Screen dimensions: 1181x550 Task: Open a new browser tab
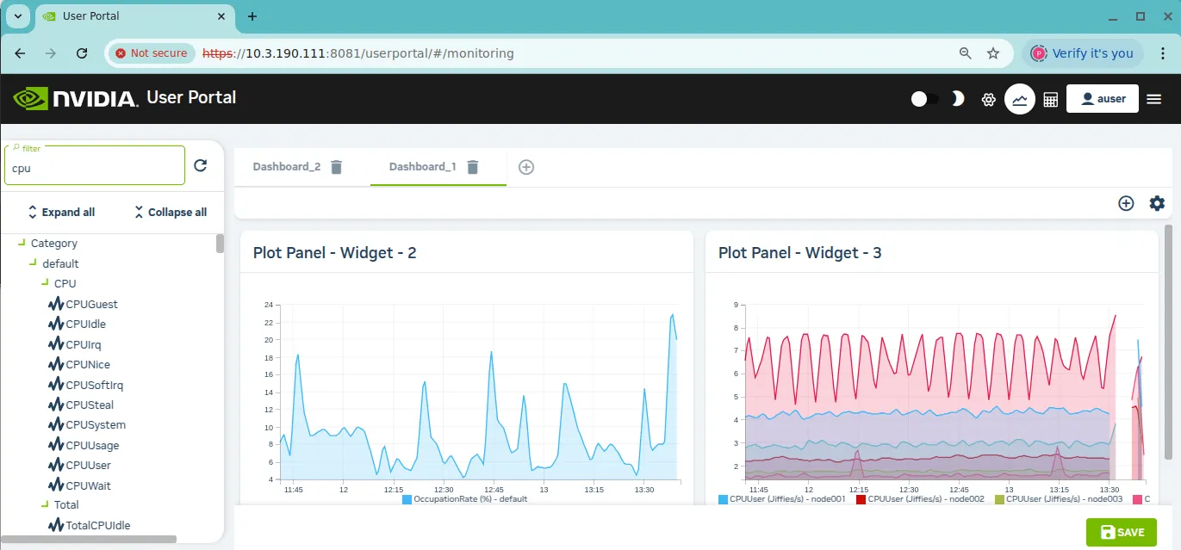tap(252, 16)
